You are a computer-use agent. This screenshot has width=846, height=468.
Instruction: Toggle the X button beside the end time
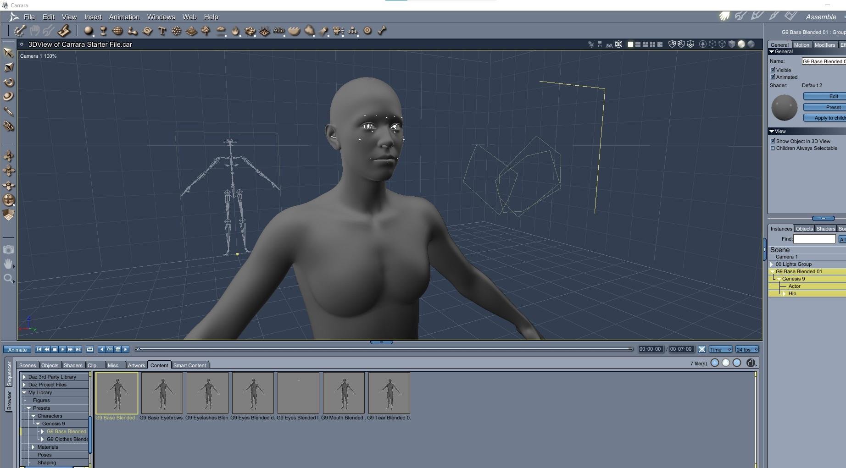(702, 349)
